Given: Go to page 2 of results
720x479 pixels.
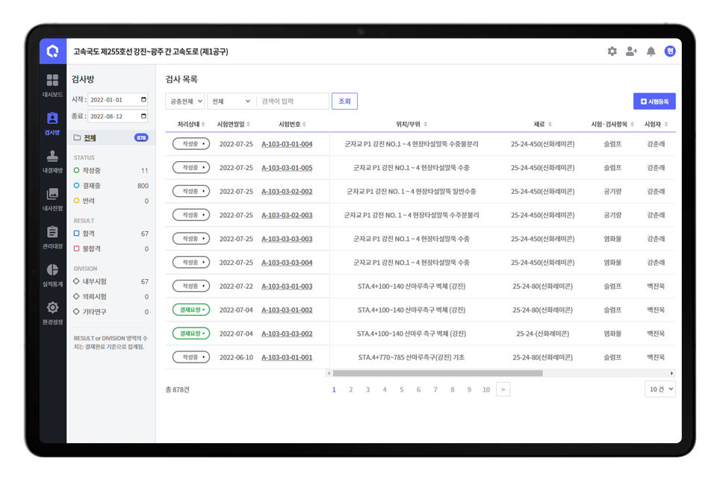Looking at the screenshot, I should pos(350,389).
